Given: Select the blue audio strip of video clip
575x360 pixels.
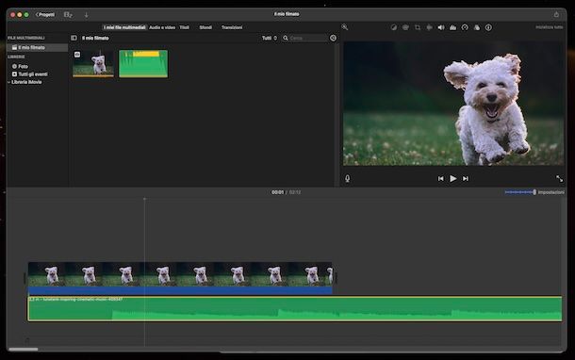Looking at the screenshot, I should click(180, 290).
